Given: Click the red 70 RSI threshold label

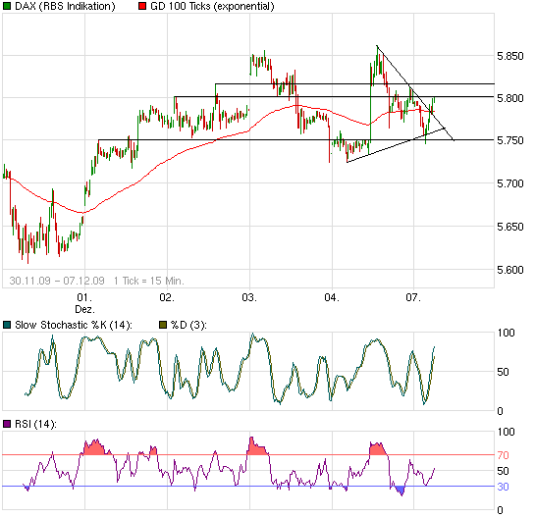Looking at the screenshot, I should [503, 455].
